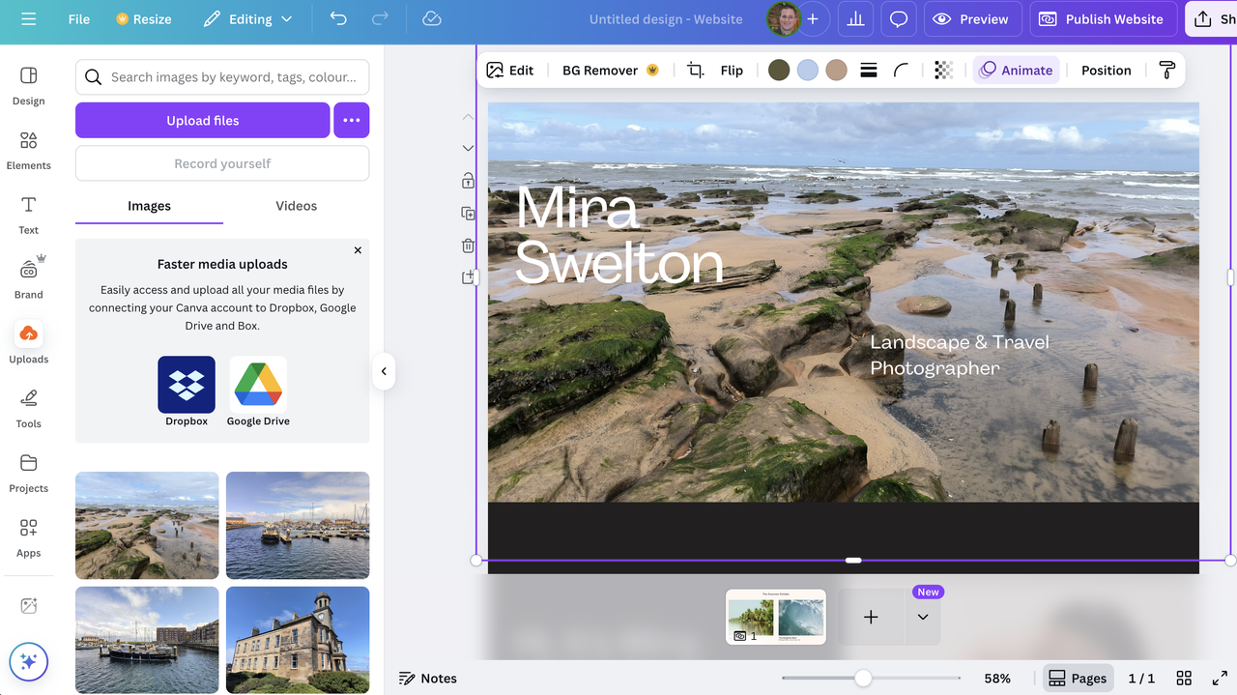Click the Flip option

tap(732, 71)
